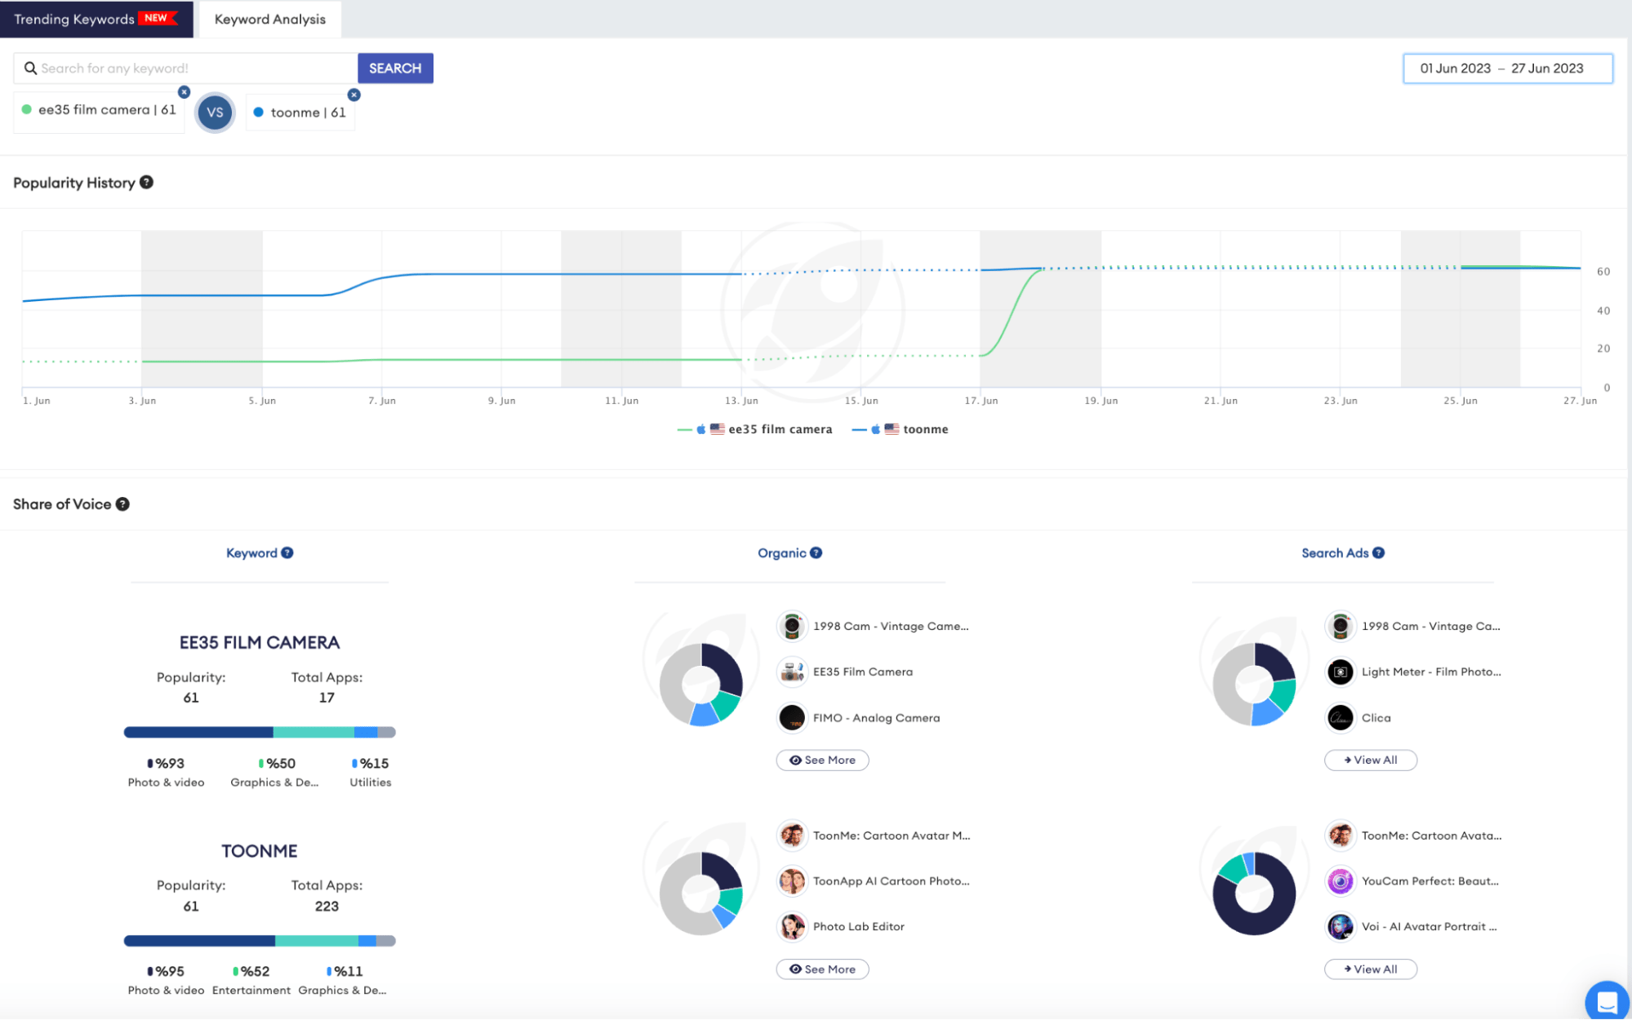The width and height of the screenshot is (1632, 1020).
Task: Click the ToonMe category distribution bar
Action: [x=260, y=941]
